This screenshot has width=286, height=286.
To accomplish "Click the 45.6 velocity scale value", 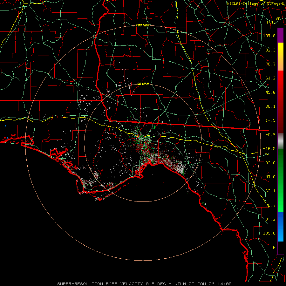I will (x=270, y=92).
